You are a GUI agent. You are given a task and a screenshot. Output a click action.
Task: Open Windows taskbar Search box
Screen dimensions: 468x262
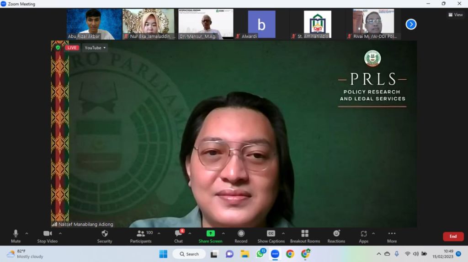[x=189, y=254]
